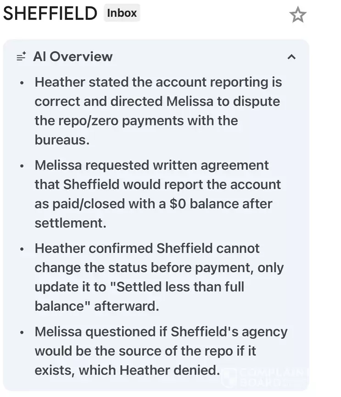
Task: Select the Melissa requested written agreement line
Action: [x=151, y=165]
